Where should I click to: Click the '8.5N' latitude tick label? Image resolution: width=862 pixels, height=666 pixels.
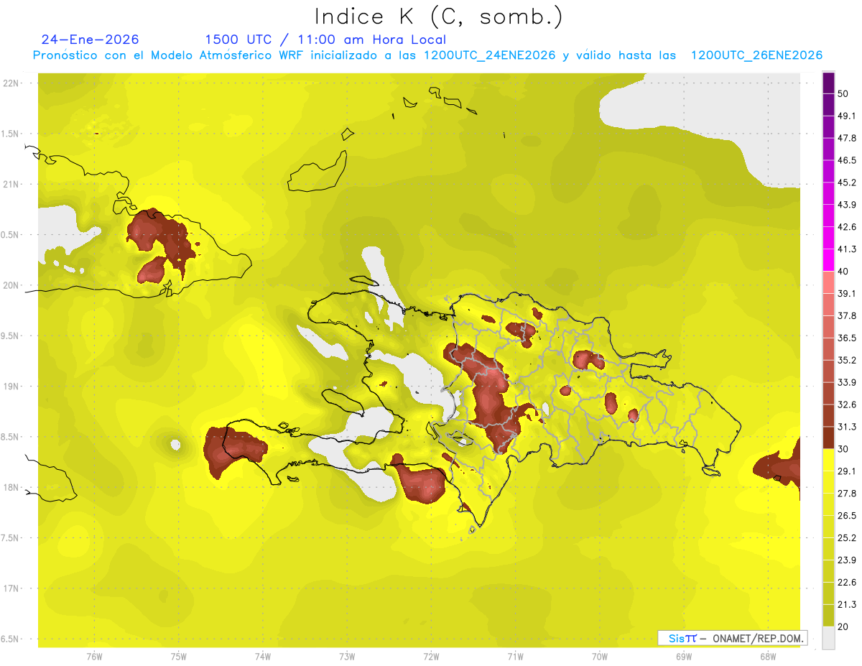tap(11, 437)
